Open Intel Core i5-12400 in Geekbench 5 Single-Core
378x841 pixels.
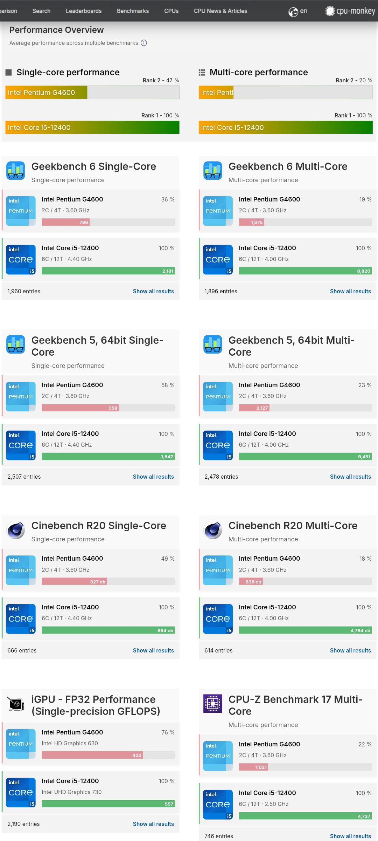pyautogui.click(x=70, y=433)
